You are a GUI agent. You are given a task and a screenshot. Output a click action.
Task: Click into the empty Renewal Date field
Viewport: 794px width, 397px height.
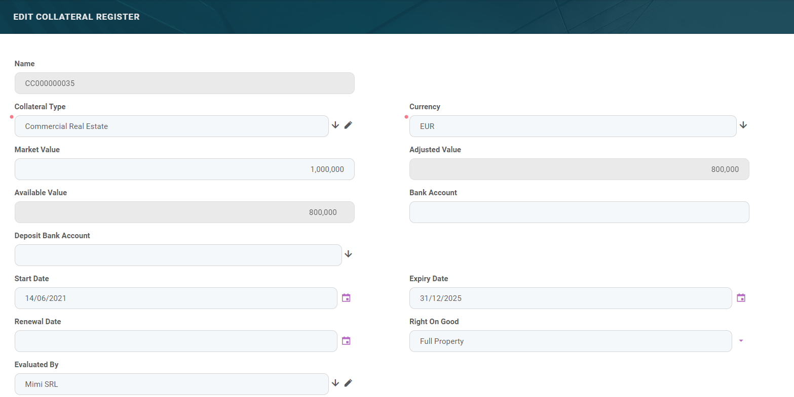click(175, 341)
